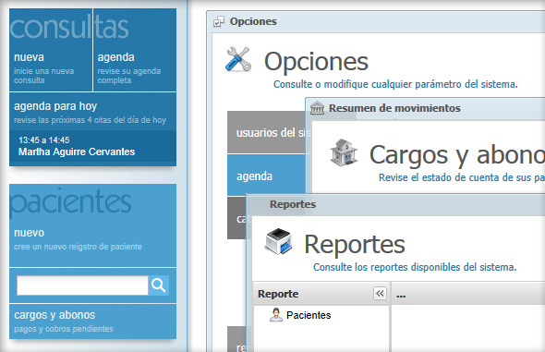545x352 pixels.
Task: Select the agenda tab in Opciones window
Action: pos(266,176)
